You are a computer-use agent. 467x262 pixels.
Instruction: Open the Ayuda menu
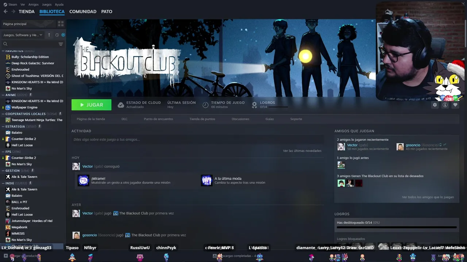pyautogui.click(x=59, y=4)
